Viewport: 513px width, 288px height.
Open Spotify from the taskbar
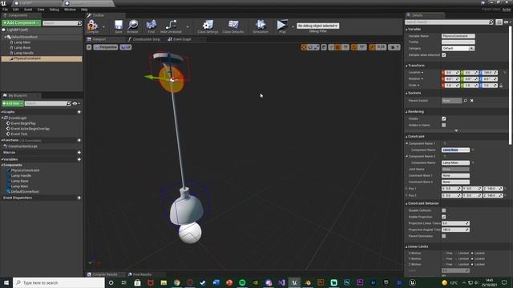pyautogui.click(x=242, y=282)
